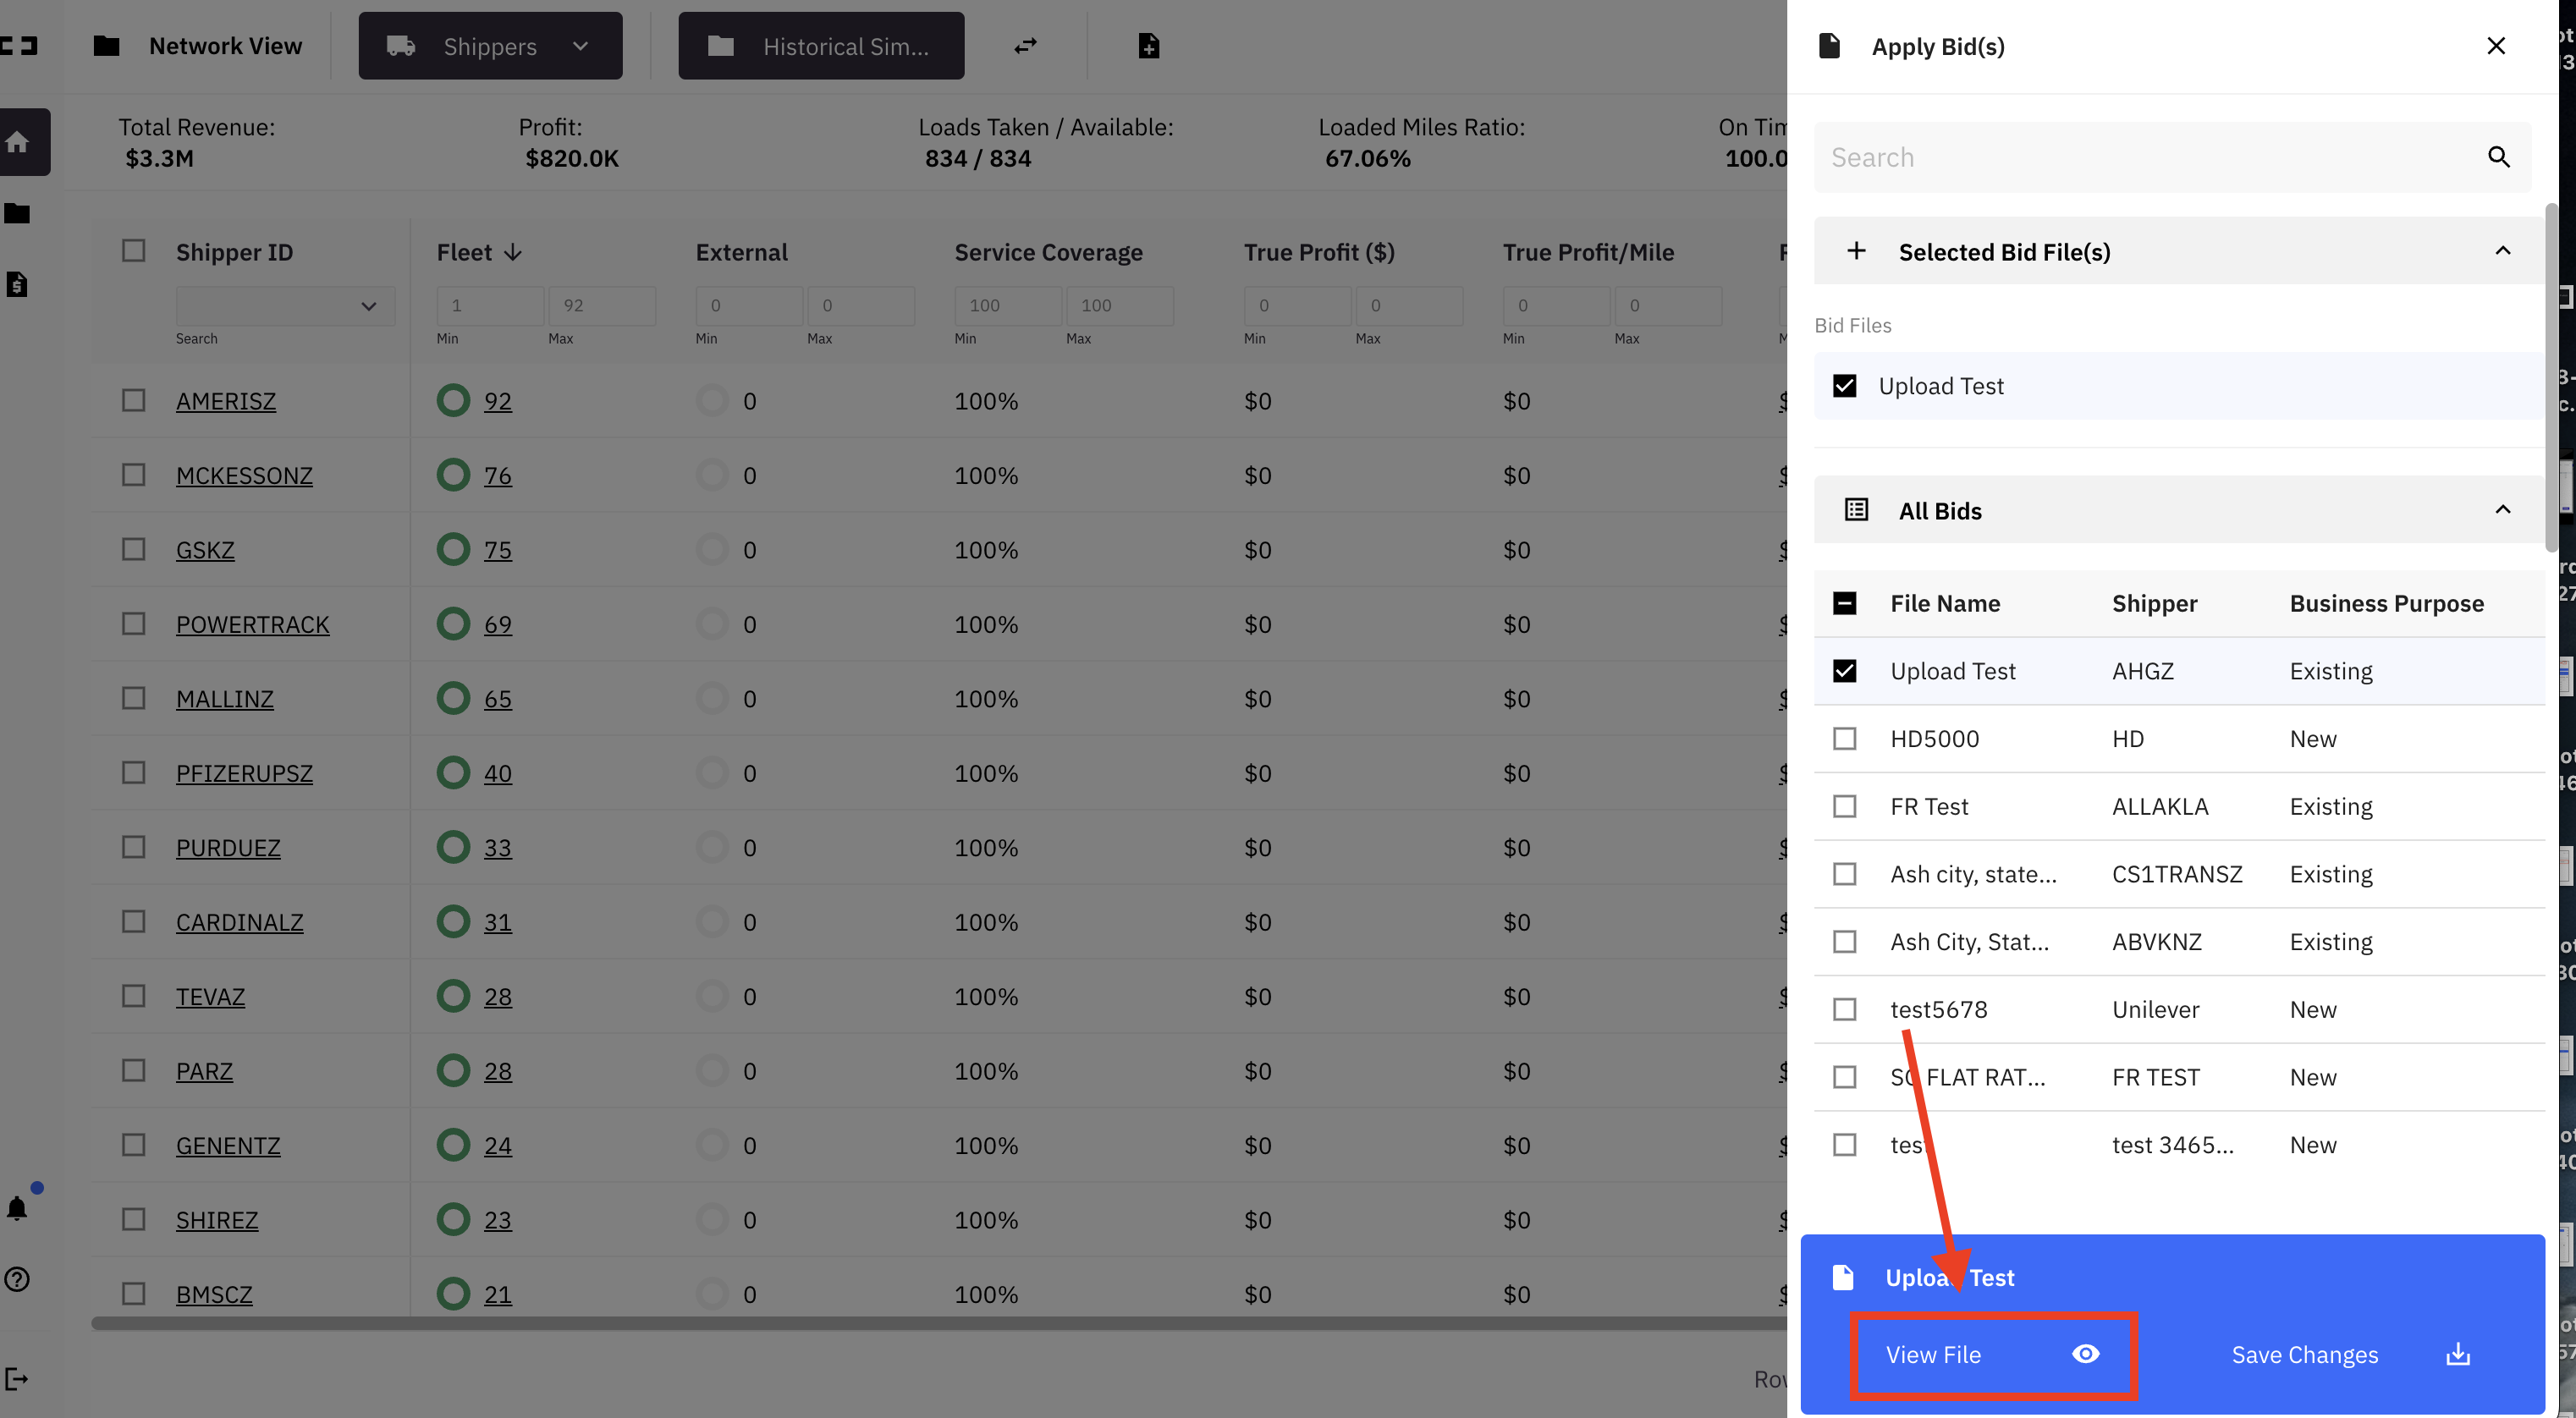Click the swap arrows icon in toolbar
The image size is (2576, 1418).
pos(1026,46)
